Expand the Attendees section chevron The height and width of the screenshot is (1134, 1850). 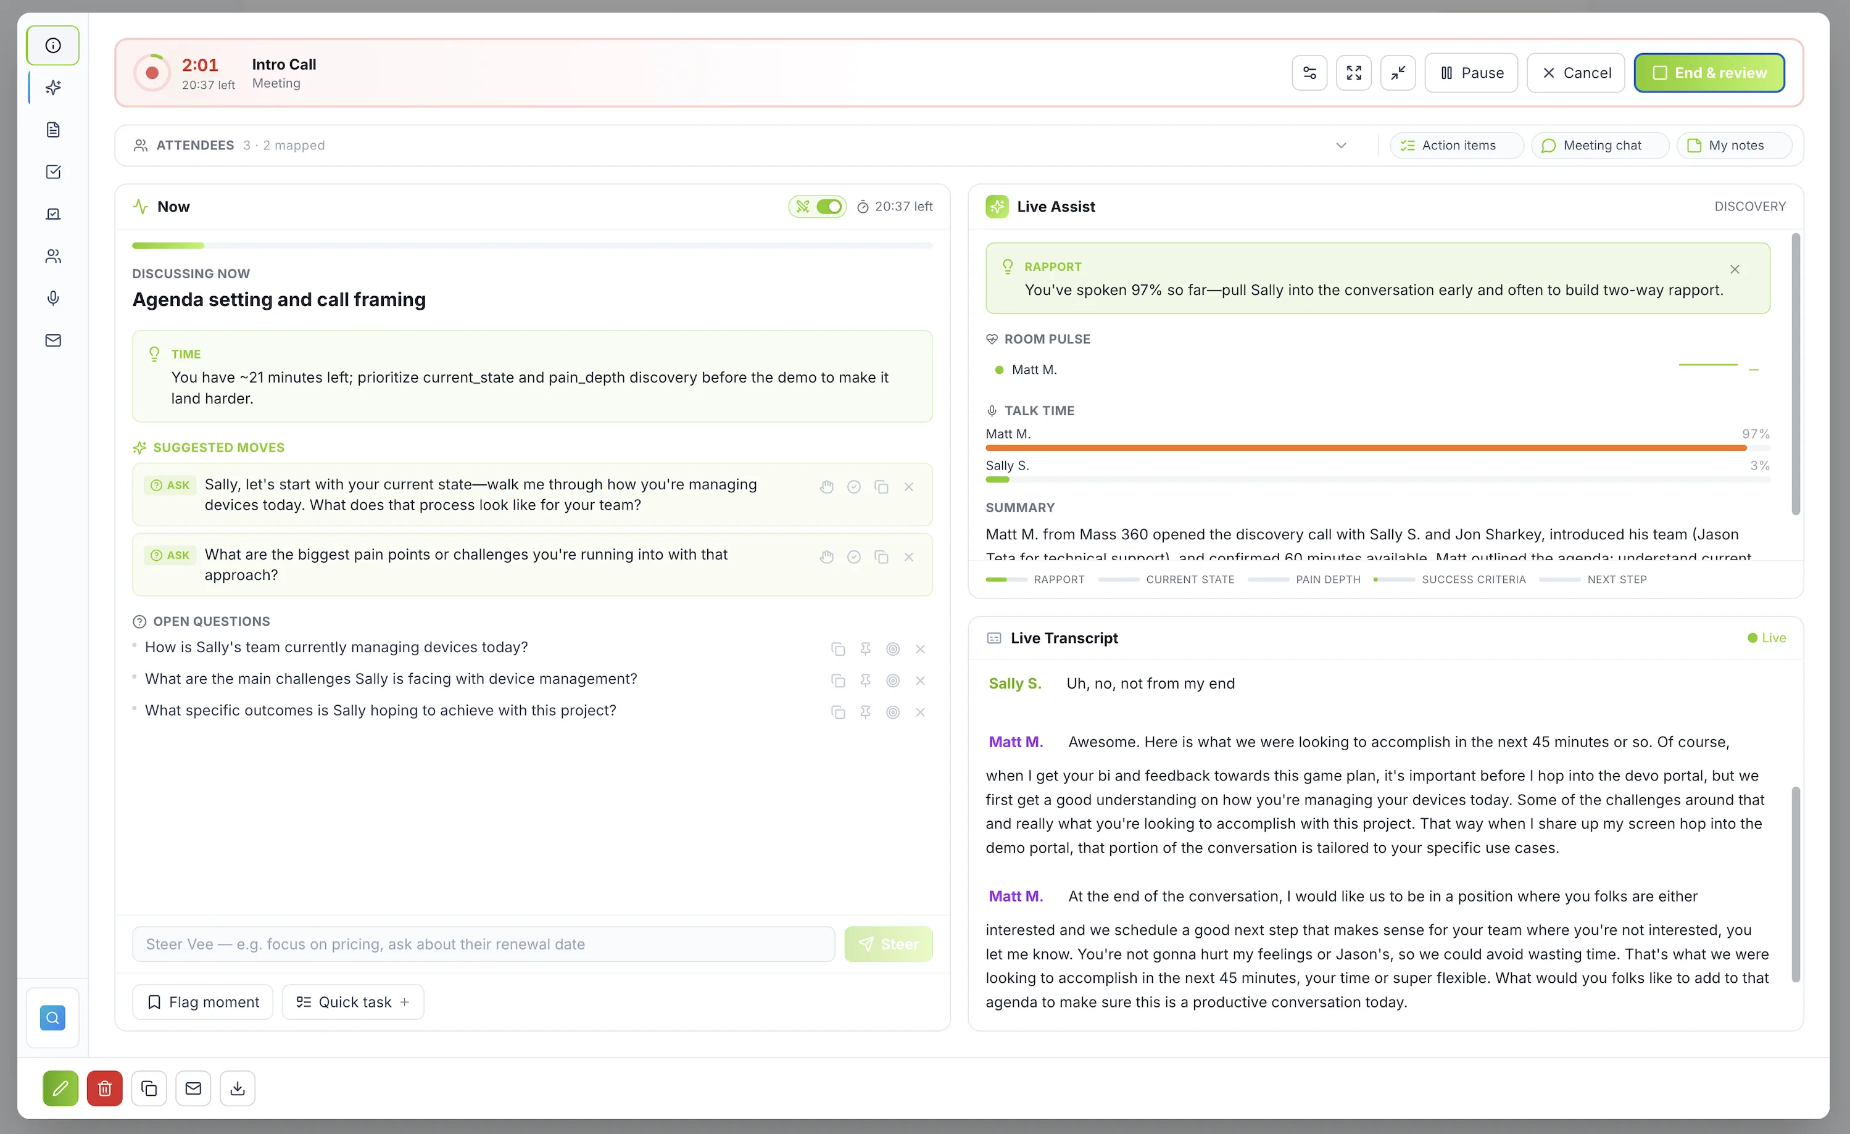(x=1341, y=146)
